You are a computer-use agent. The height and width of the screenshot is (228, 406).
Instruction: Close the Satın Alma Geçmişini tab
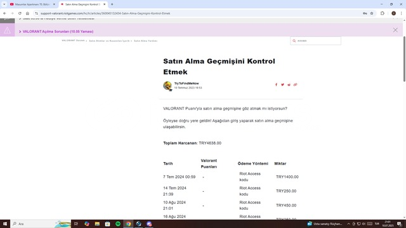104,4
